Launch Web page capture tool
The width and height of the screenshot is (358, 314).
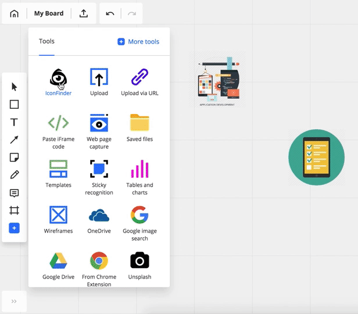point(99,124)
